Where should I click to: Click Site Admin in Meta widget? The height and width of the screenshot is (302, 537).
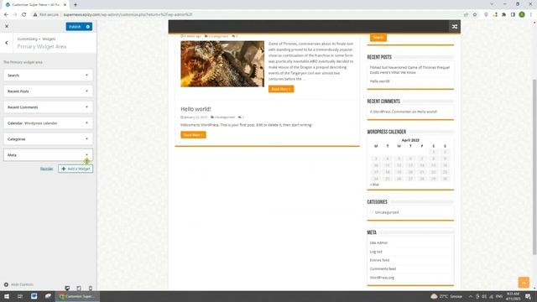coord(378,242)
